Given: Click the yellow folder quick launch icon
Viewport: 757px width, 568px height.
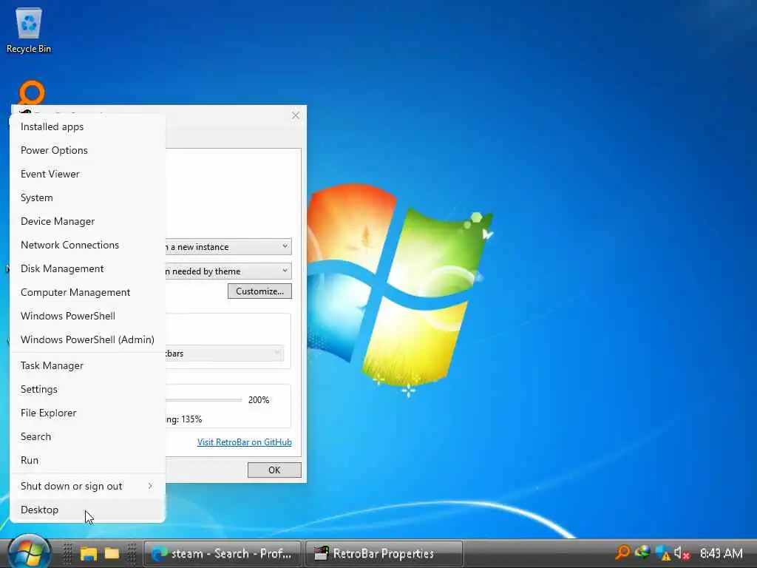Looking at the screenshot, I should click(112, 553).
